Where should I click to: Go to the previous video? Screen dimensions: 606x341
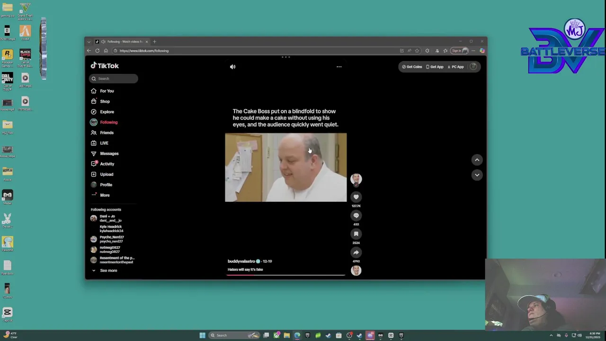pos(477,160)
